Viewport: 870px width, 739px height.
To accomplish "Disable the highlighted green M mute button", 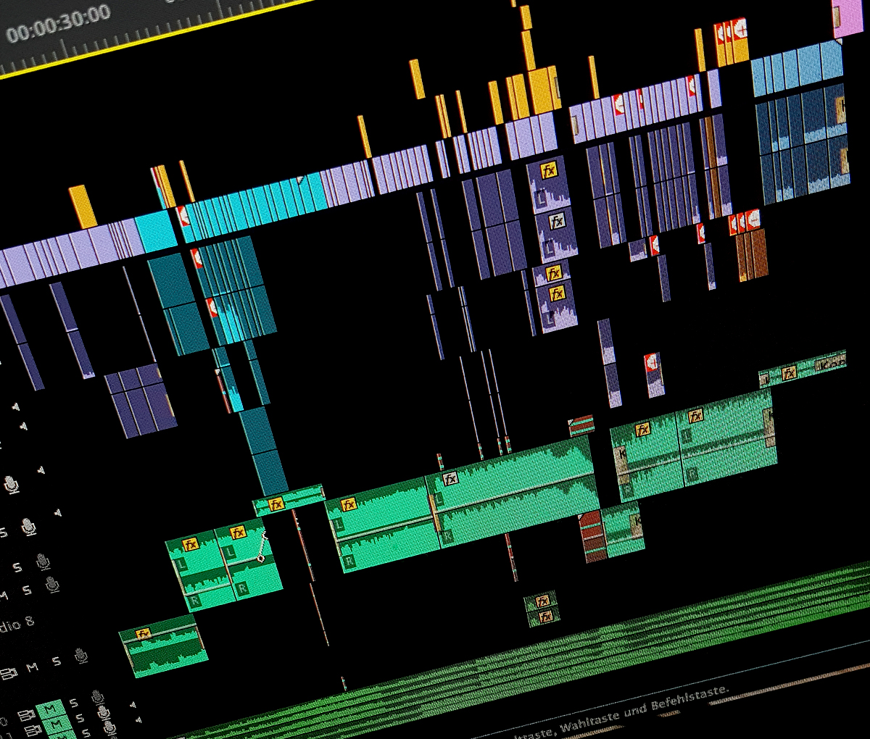I will tap(49, 709).
